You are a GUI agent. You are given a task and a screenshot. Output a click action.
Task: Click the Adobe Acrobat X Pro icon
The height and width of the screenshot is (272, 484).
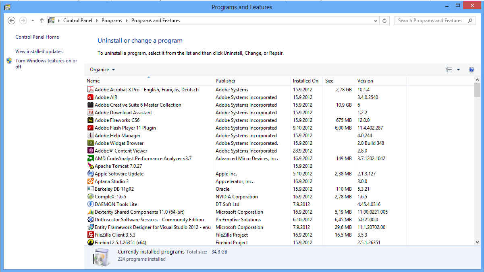pyautogui.click(x=91, y=90)
